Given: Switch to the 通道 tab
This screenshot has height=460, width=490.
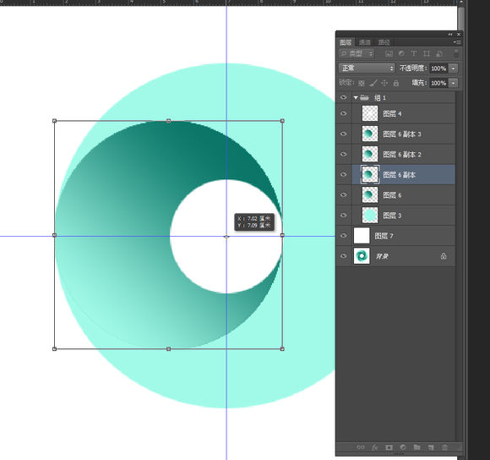Looking at the screenshot, I should click(x=365, y=42).
